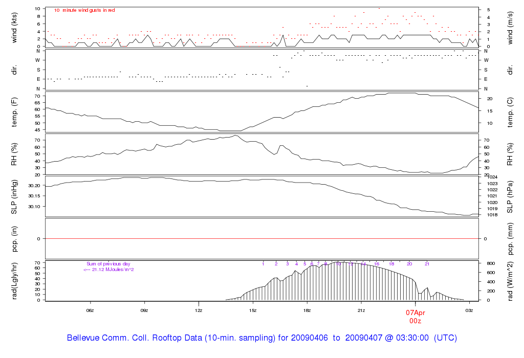Screen dimensions: 524x358
Task: Click the 'Sum of previous day' annotation
Action: click(x=108, y=264)
